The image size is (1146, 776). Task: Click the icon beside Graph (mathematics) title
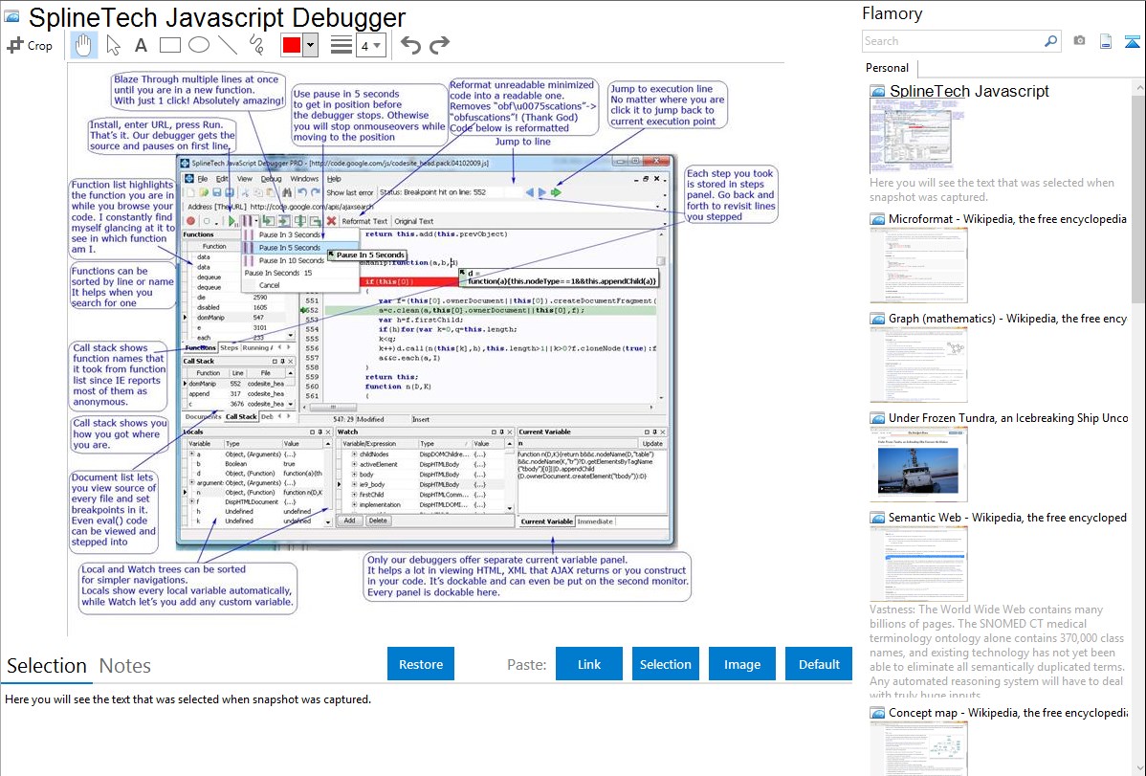877,319
